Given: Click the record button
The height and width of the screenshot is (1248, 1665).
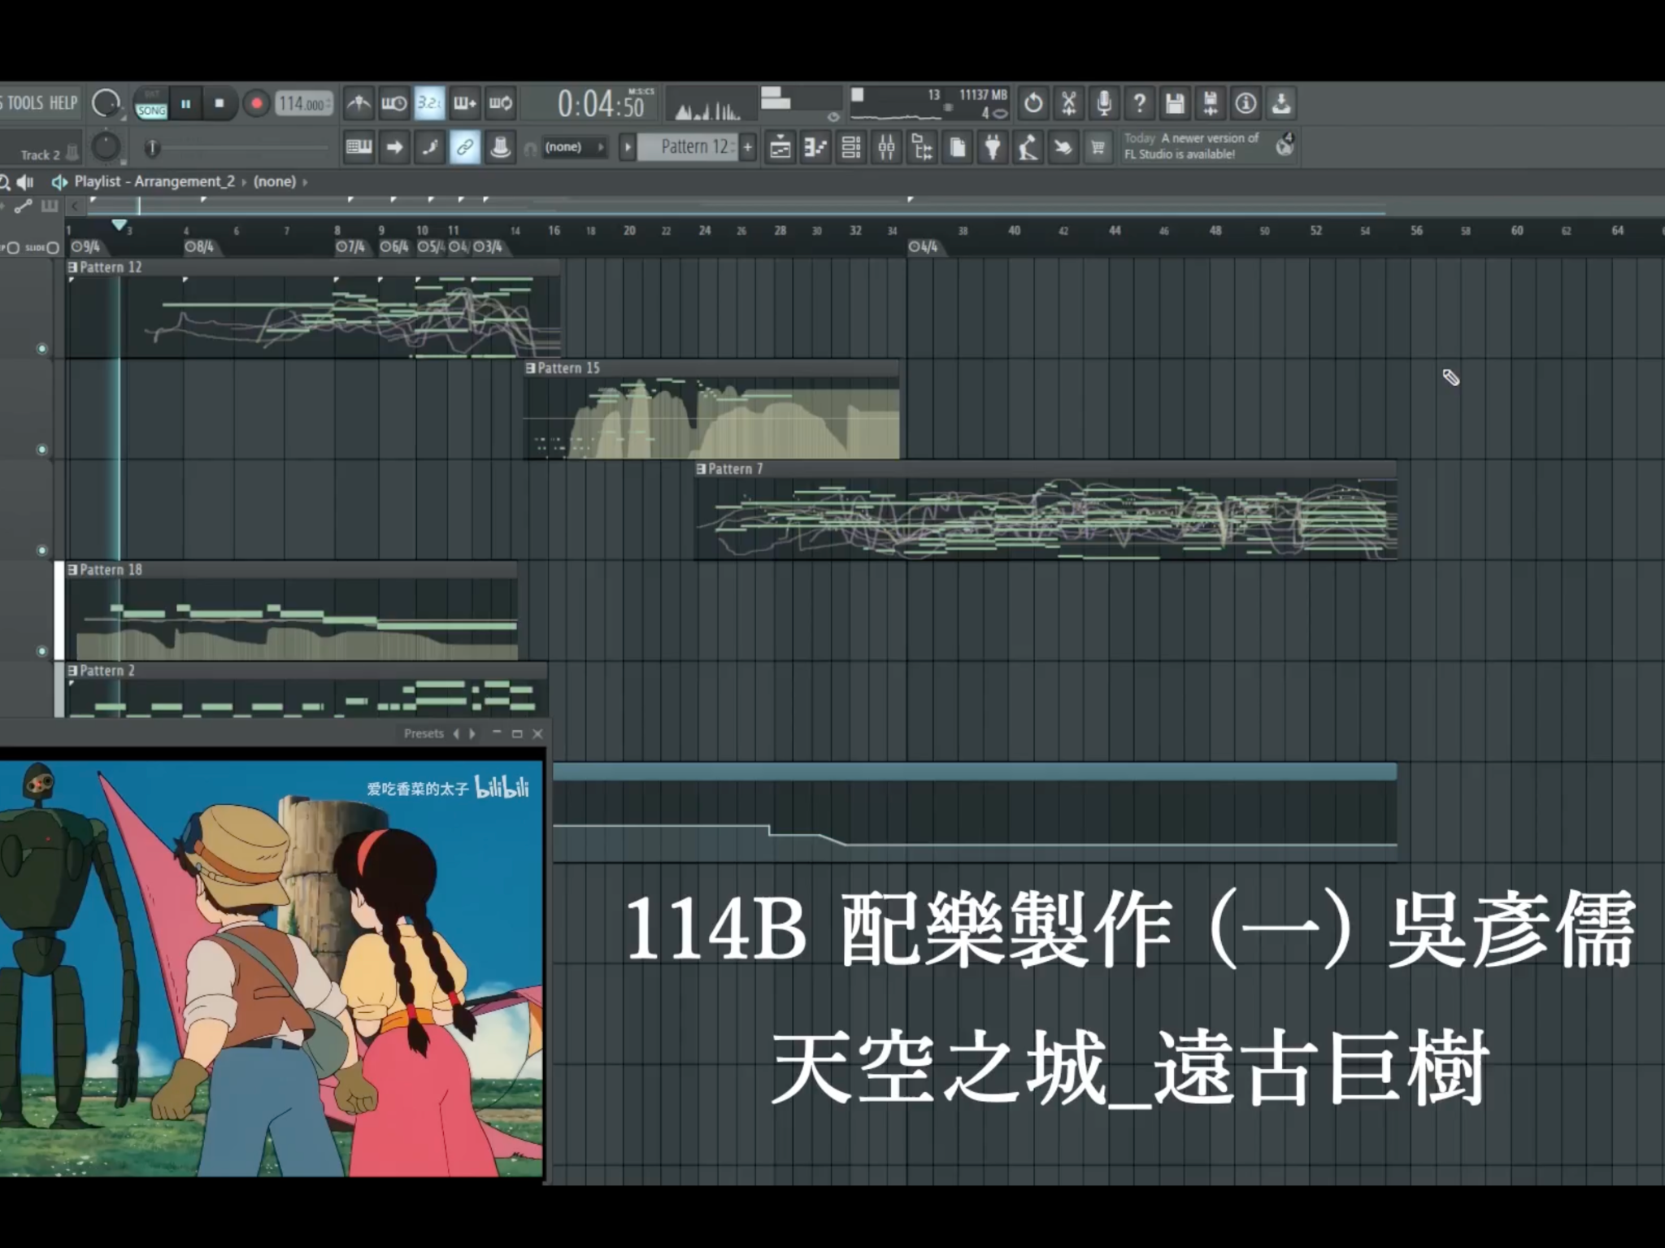Looking at the screenshot, I should click(x=256, y=104).
